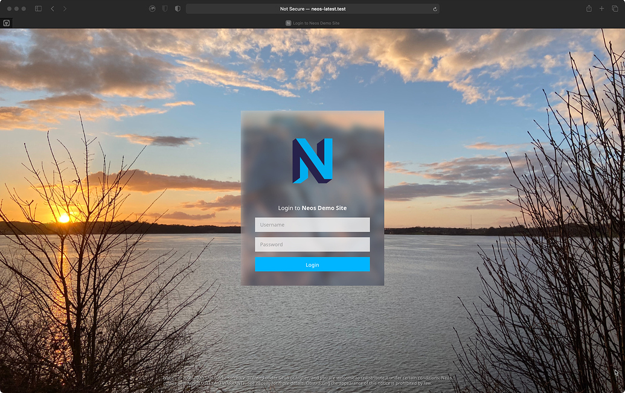The height and width of the screenshot is (393, 625).
Task: Click the Username input field
Action: coord(312,225)
